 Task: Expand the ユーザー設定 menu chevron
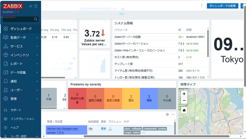37,136
